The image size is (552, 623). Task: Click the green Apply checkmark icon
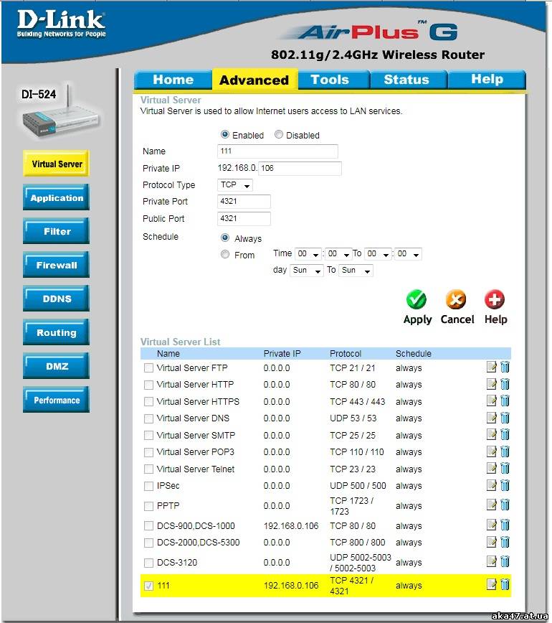[417, 299]
